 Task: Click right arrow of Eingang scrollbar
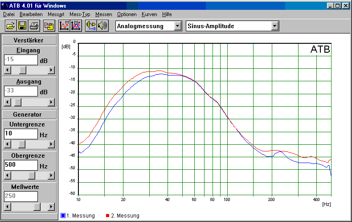pyautogui.click(x=51, y=70)
